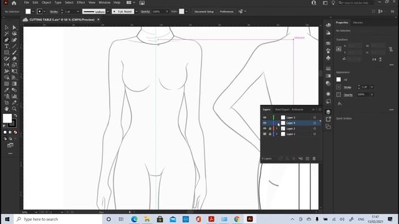The height and width of the screenshot is (224, 399).
Task: Click the large white Fill swatch in toolbar
Action: [7, 118]
